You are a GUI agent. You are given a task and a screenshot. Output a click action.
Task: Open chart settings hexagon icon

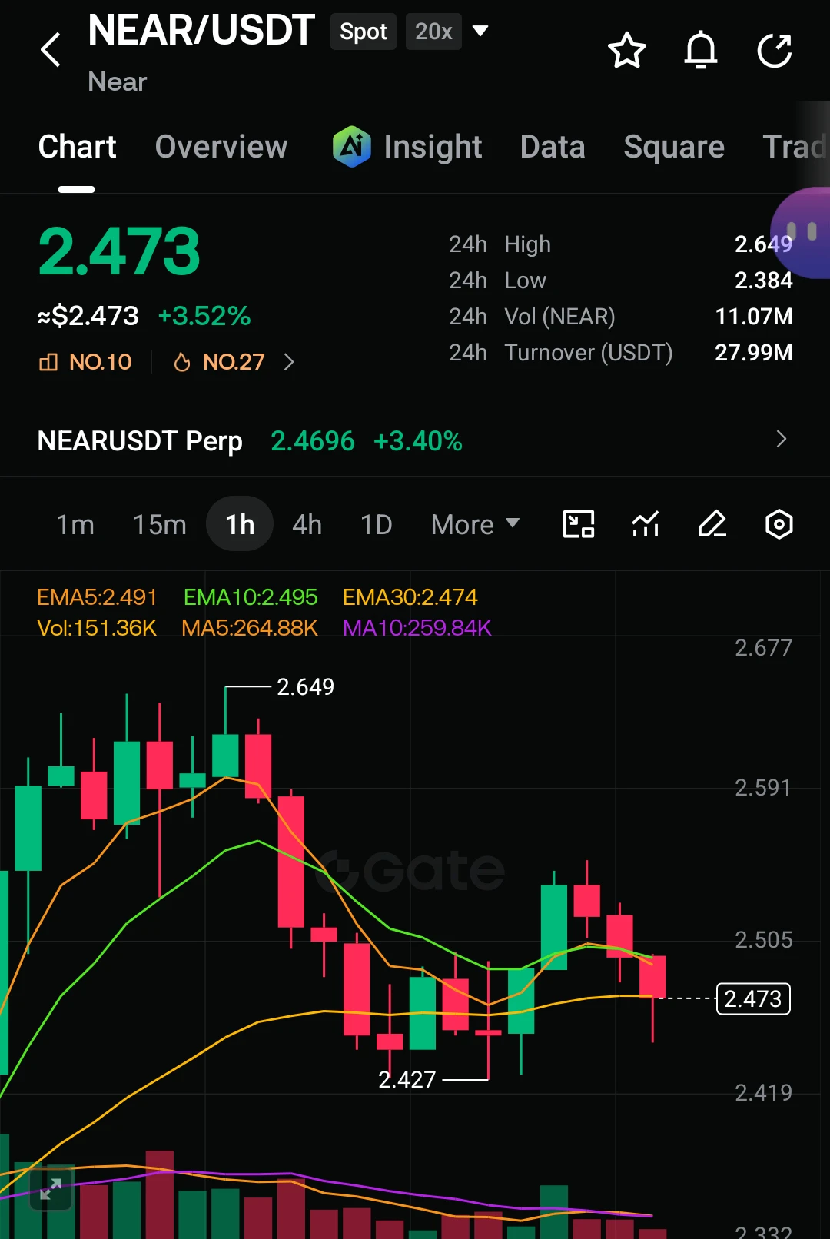point(779,524)
